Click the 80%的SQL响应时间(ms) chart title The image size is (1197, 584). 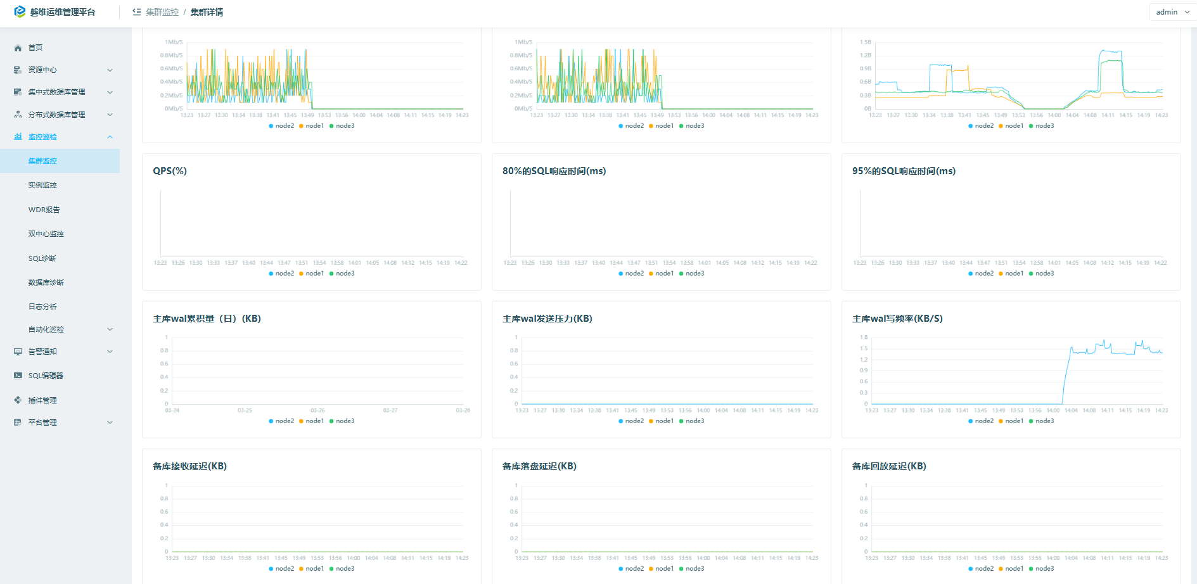pos(554,171)
